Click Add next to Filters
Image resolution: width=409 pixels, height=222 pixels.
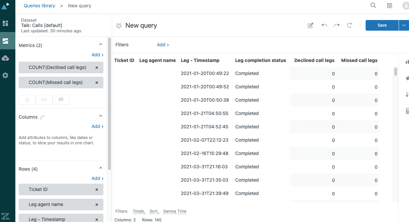(161, 44)
